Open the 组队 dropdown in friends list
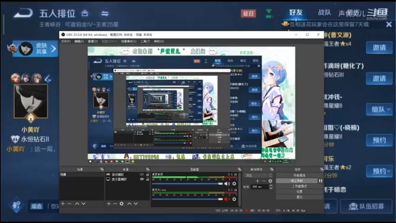The width and height of the screenshot is (396, 223). coord(379,110)
